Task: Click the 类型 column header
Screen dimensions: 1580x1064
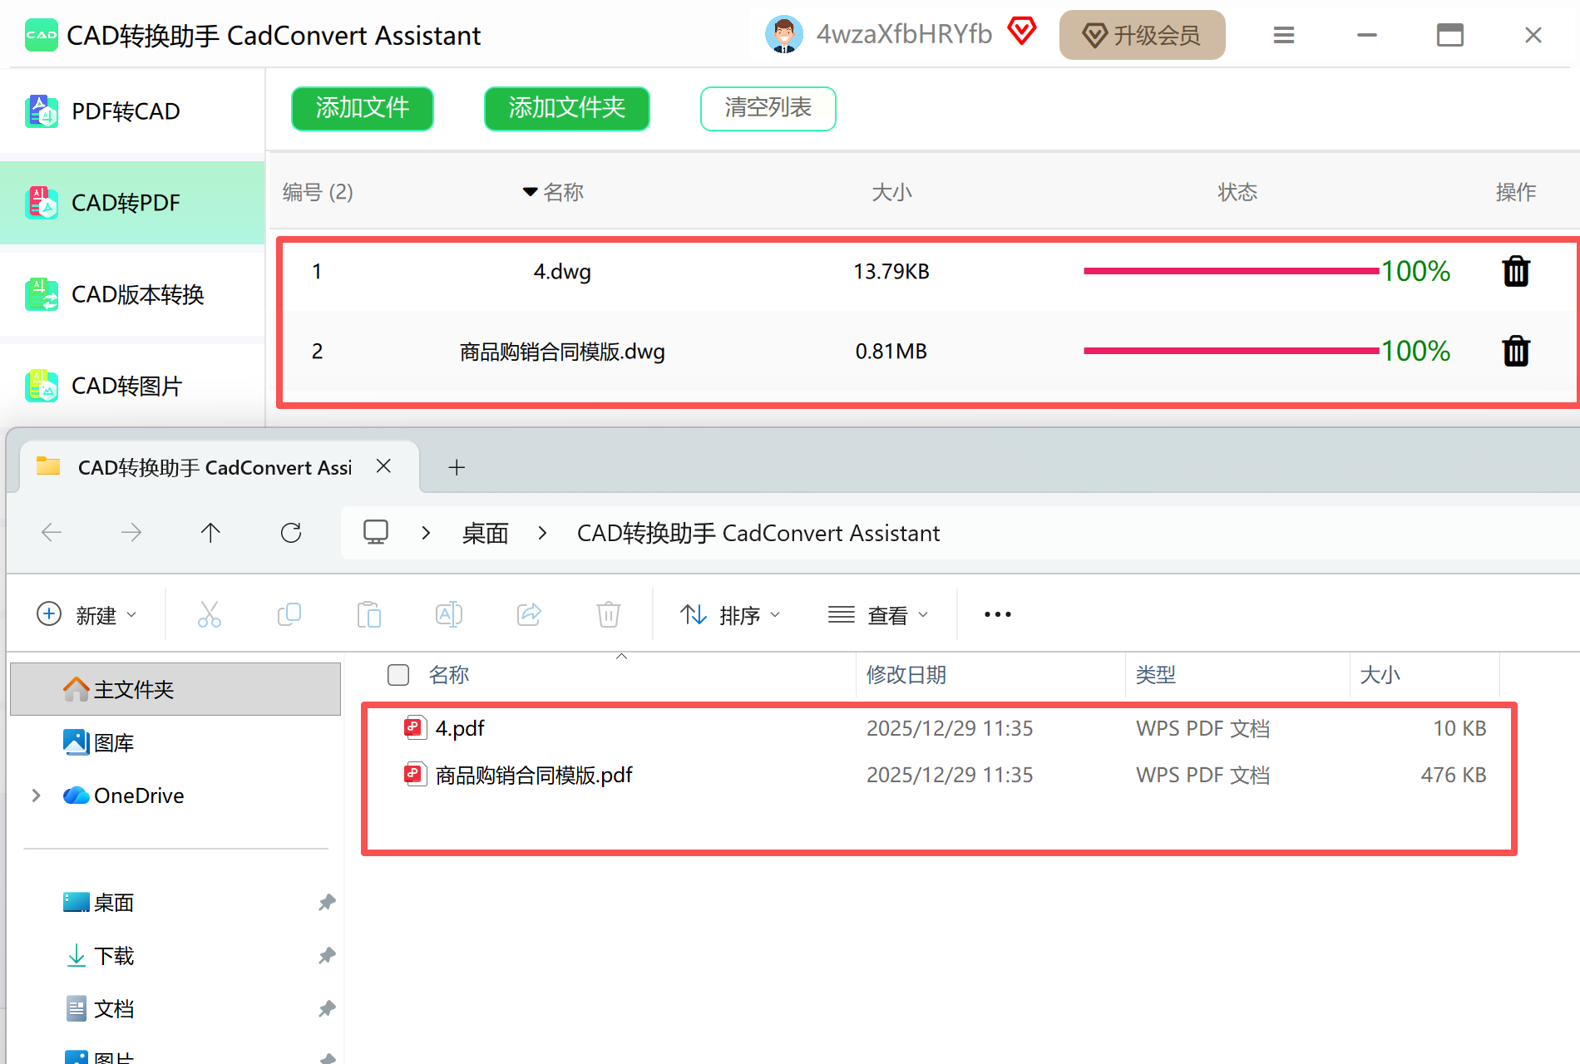Action: [1156, 675]
